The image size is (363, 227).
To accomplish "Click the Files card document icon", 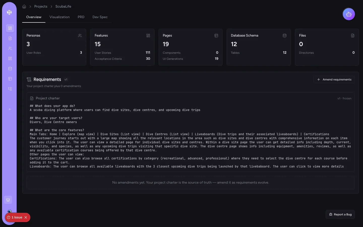I will [x=353, y=36].
